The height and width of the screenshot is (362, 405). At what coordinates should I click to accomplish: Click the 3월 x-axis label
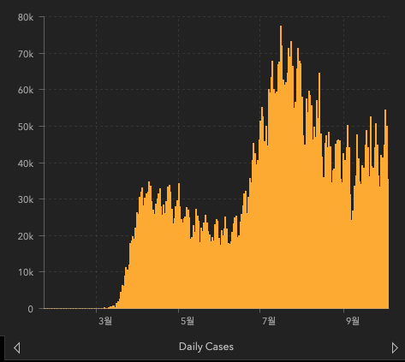(x=105, y=321)
